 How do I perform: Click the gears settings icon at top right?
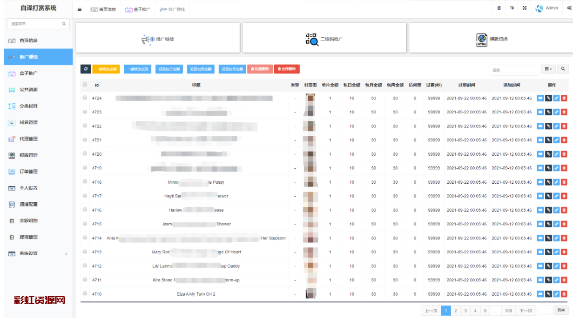[569, 8]
